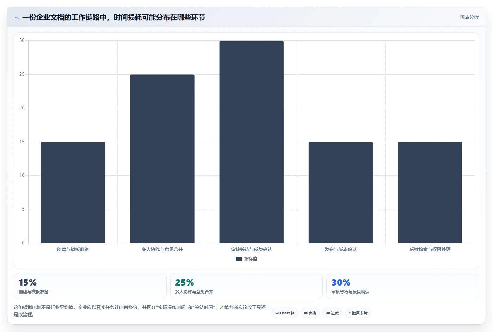Click the y-axis value 10
The width and height of the screenshot is (493, 332).
pos(22,175)
